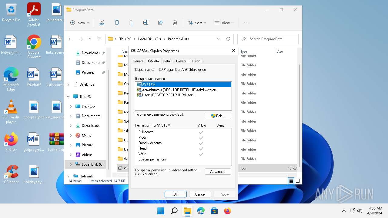This screenshot has width=388, height=218.
Task: Open the Previous Versions tab
Action: 189,61
